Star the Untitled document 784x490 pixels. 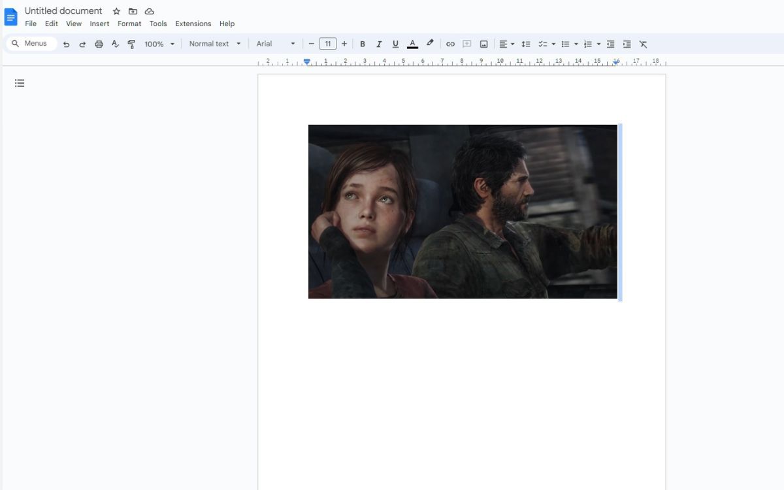coord(116,11)
